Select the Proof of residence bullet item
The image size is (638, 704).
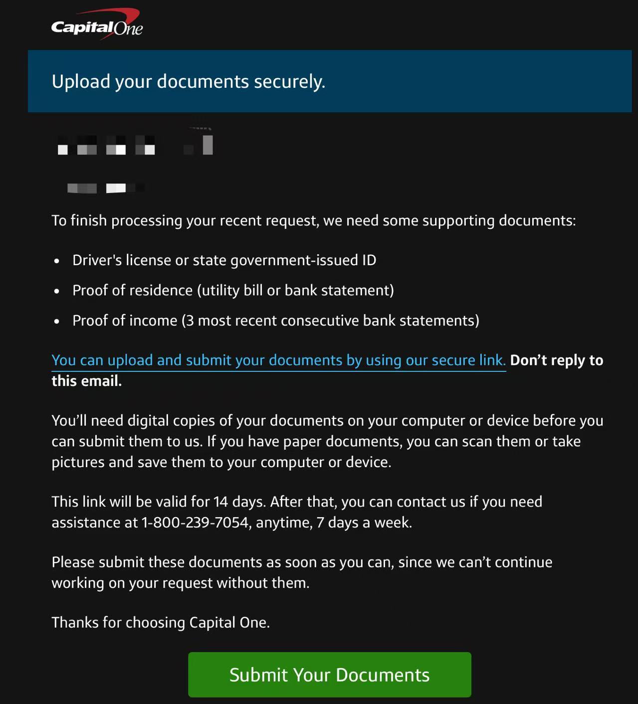pyautogui.click(x=233, y=290)
